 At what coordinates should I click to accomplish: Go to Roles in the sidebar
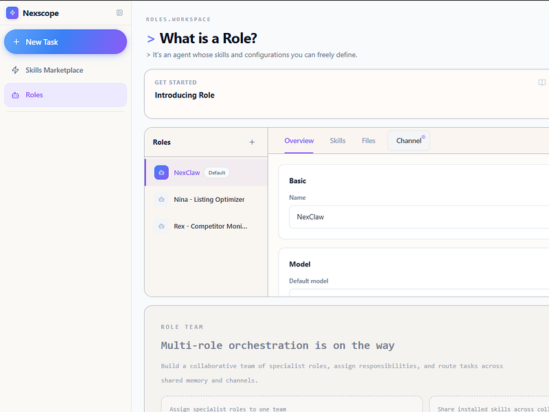click(65, 95)
